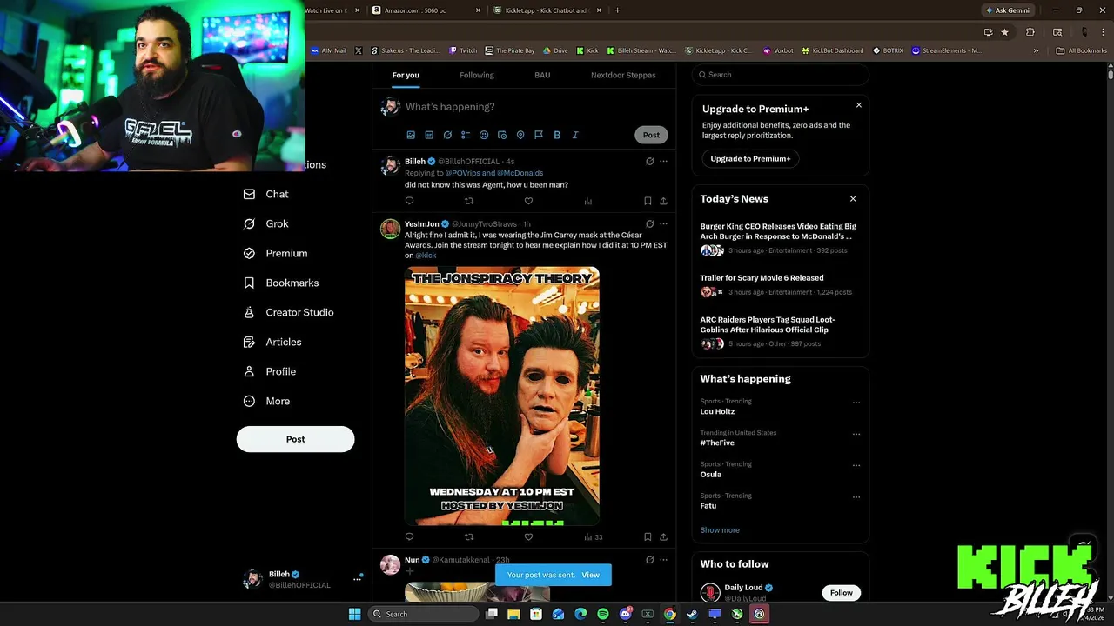The width and height of the screenshot is (1114, 626).
Task: Select the For you tab
Action: 406,75
